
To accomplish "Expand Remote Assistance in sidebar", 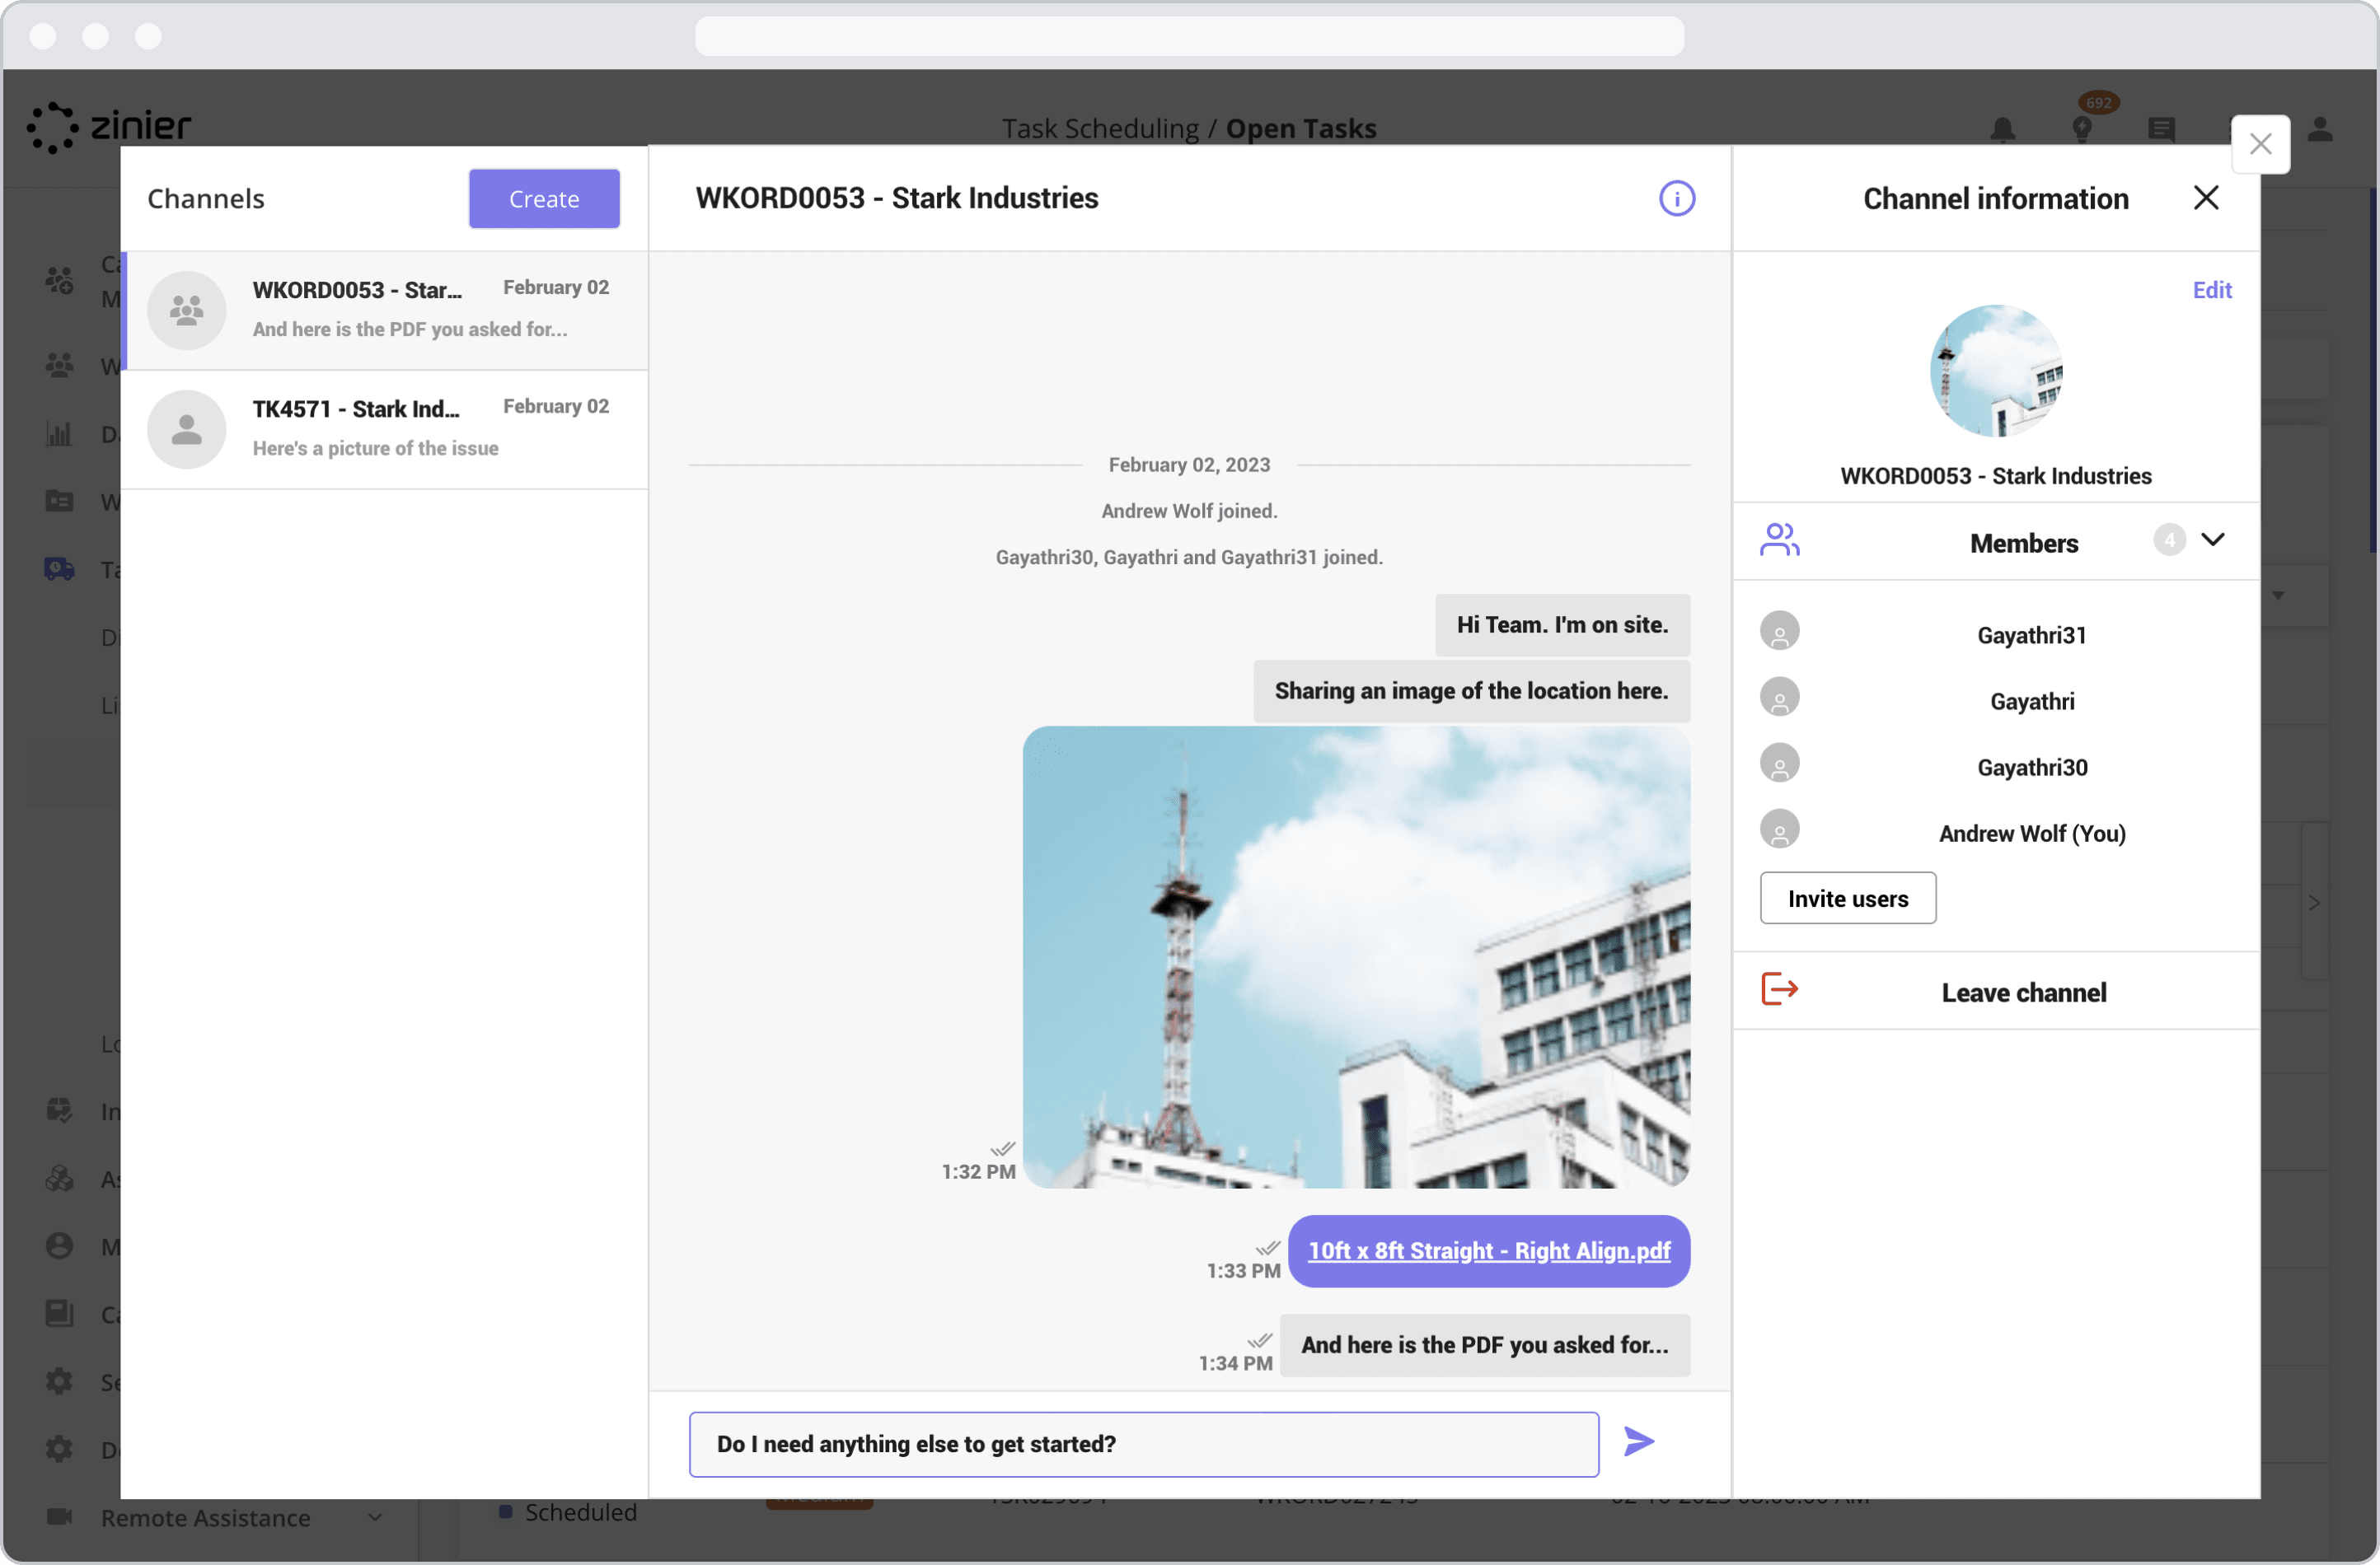I will click(375, 1517).
